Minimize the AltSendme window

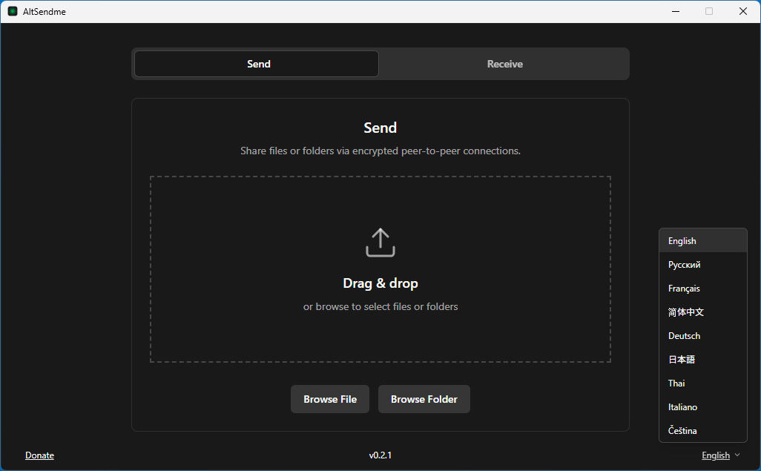(675, 11)
